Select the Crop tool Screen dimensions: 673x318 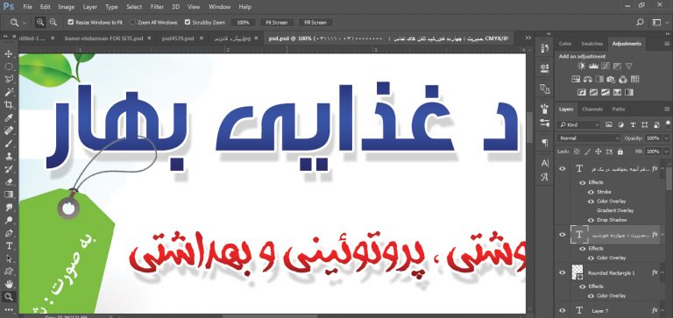[9, 105]
